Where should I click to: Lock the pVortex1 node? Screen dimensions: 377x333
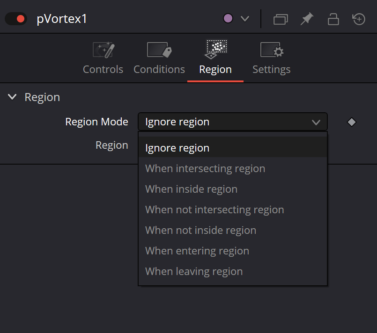333,19
